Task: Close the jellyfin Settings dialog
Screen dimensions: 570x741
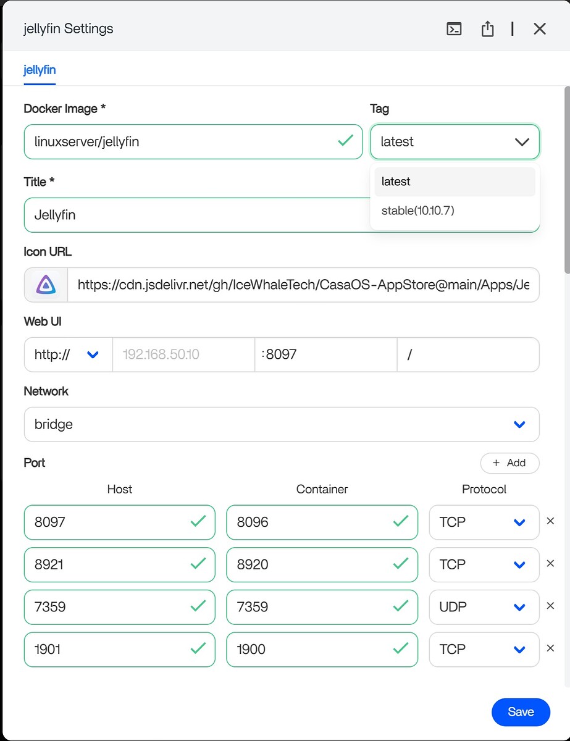Action: point(540,29)
